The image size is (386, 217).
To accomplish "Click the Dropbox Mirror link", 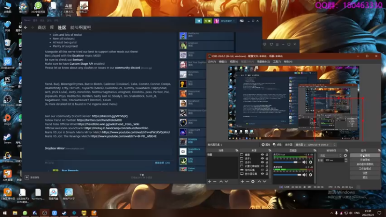I will [x=55, y=149].
